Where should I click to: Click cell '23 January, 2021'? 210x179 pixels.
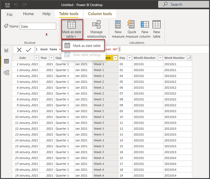point(26,158)
